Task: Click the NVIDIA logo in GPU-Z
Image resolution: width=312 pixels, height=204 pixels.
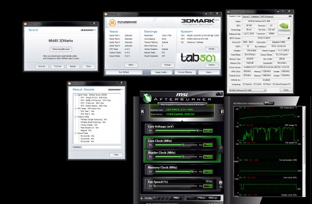Action: tap(284, 27)
